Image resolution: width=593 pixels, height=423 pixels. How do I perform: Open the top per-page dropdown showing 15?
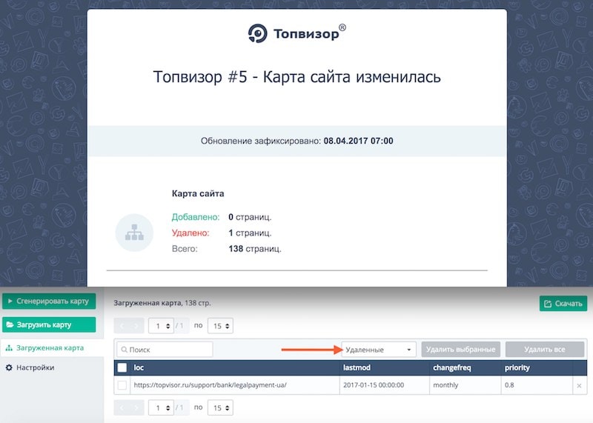coord(220,325)
